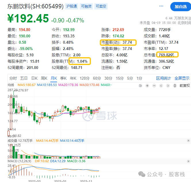Click the 今开 192.99 value
Viewport: 191px width, 182px height.
(69, 30)
